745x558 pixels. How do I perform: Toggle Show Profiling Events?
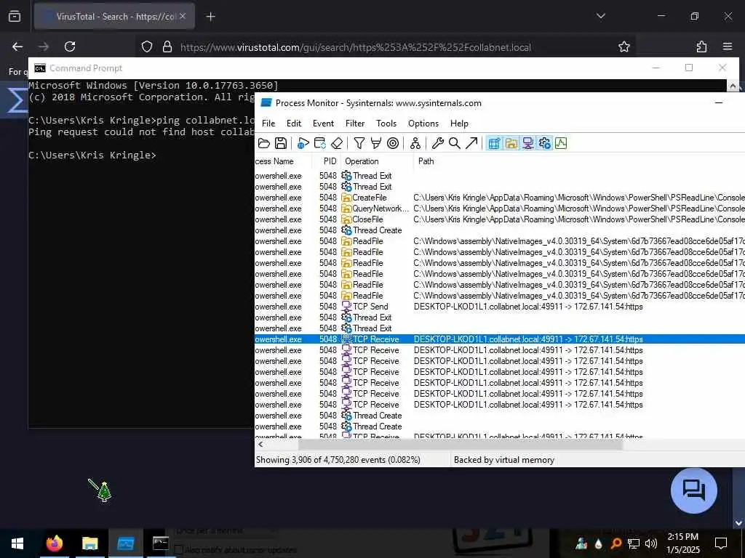tap(561, 143)
